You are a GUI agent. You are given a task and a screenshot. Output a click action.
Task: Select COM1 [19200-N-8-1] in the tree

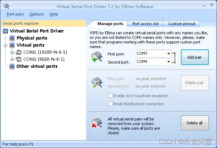point(45,52)
